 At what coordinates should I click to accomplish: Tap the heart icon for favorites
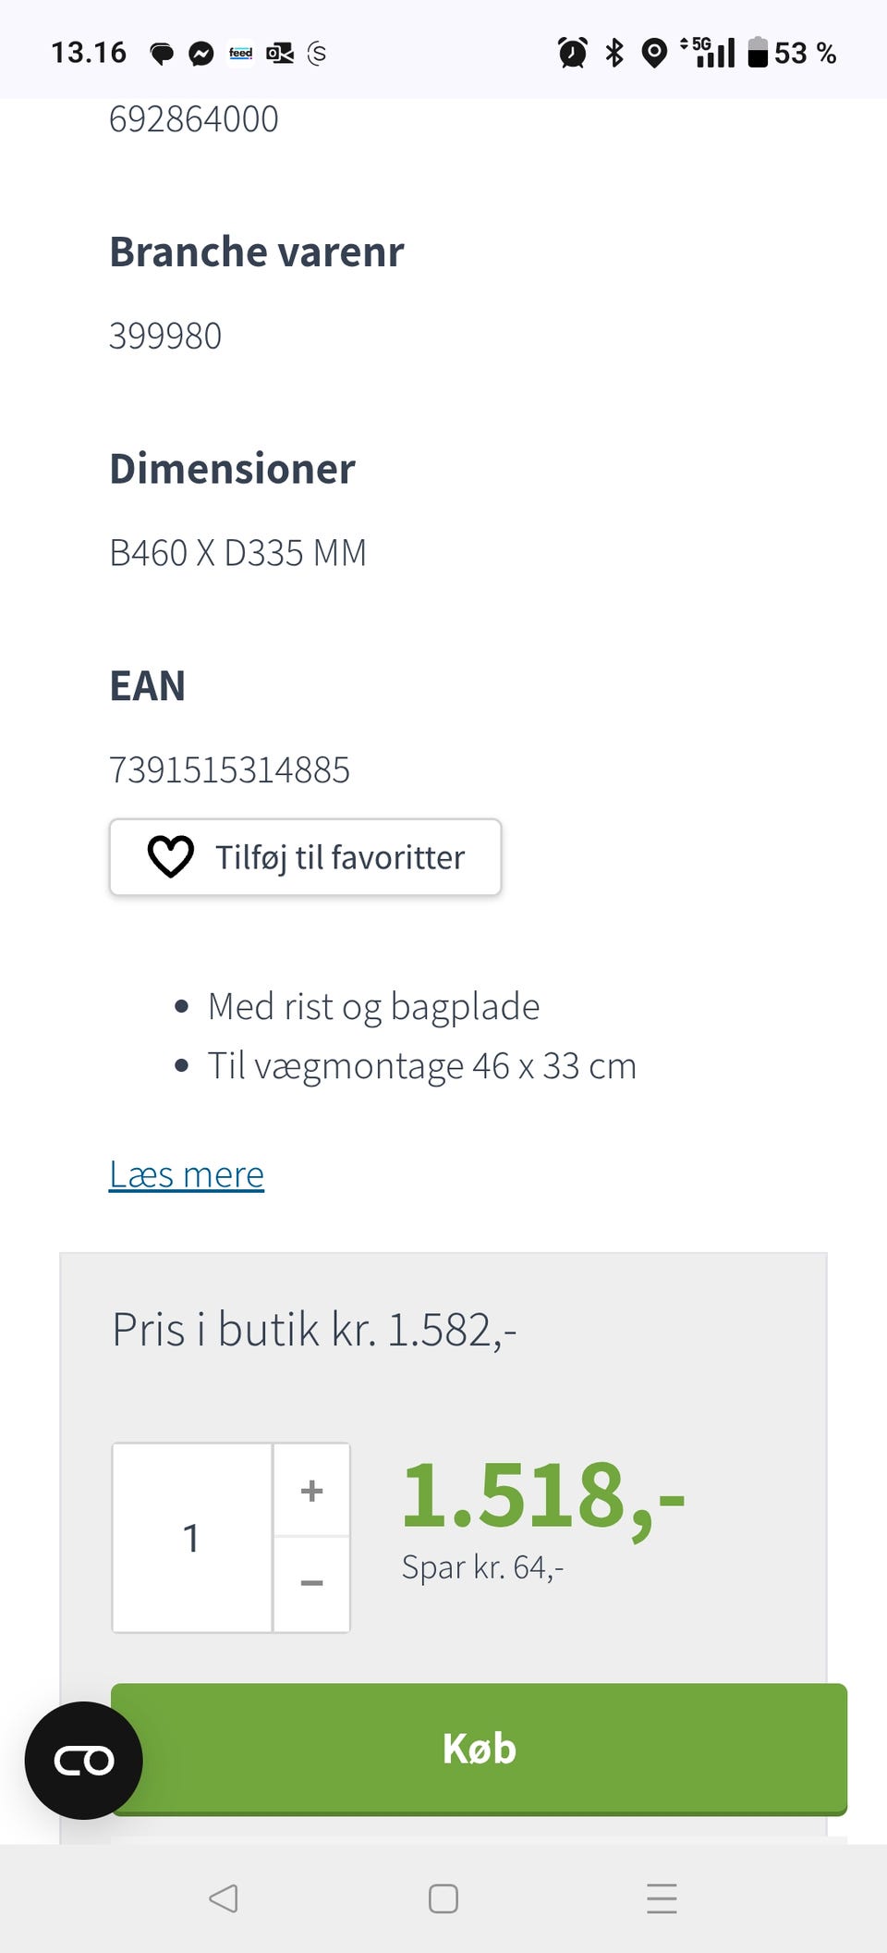pyautogui.click(x=171, y=856)
